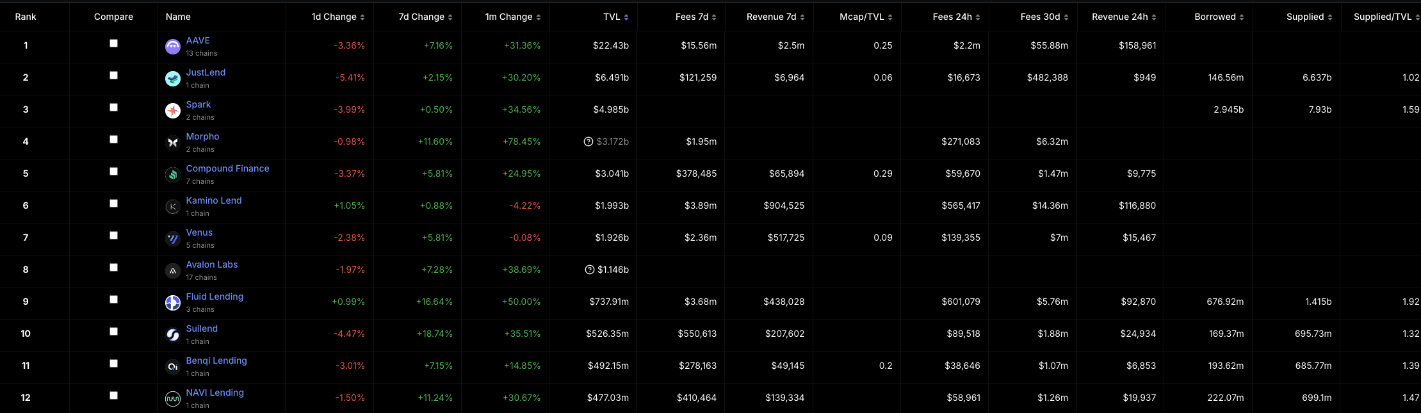The width and height of the screenshot is (1421, 413).
Task: Sort table by Fees 7d column
Action: coord(696,17)
